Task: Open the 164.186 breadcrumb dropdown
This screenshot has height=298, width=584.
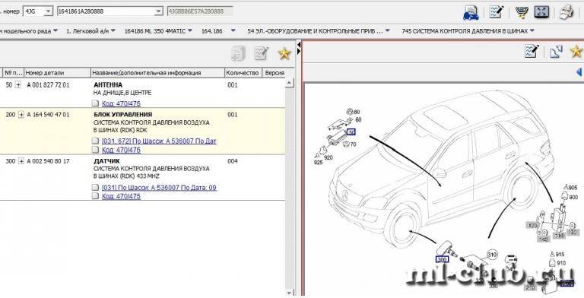Action: (x=233, y=30)
